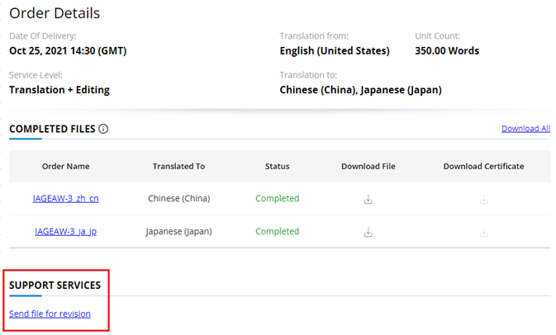Image resolution: width=556 pixels, height=335 pixels.
Task: Click the info icon beside Completed Files
Action: click(x=103, y=129)
